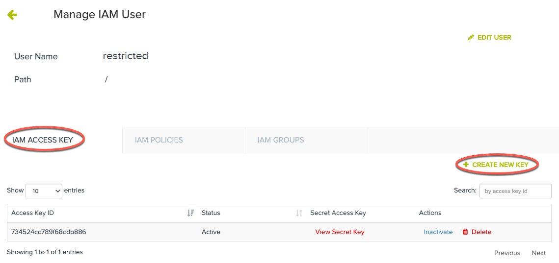Image resolution: width=559 pixels, height=263 pixels.
Task: Switch to the IAM POLICIES tab
Action: coord(159,140)
